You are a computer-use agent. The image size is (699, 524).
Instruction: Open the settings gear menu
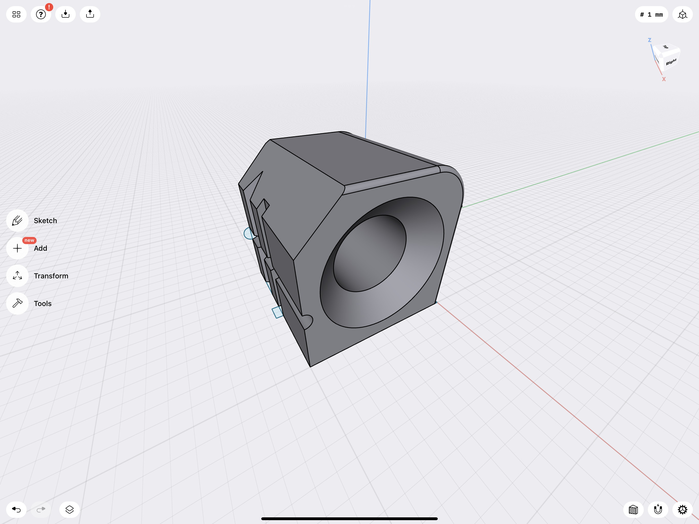click(683, 509)
